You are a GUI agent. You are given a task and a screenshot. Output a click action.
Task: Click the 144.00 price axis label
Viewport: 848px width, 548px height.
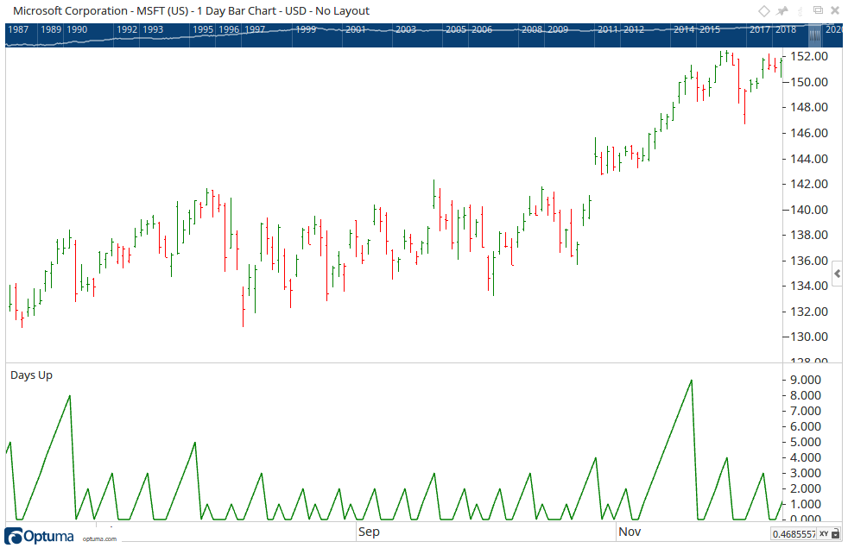tap(809, 159)
